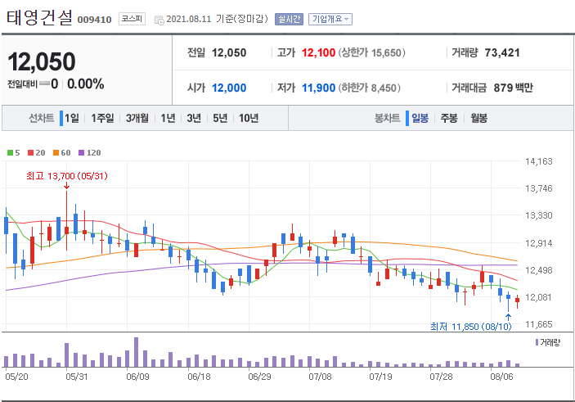Image resolution: width=575 pixels, height=402 pixels.
Task: Click the red 20-day moving average swatch
Action: coord(30,153)
